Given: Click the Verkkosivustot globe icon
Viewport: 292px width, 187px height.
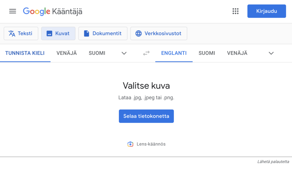Looking at the screenshot, I should click(x=139, y=33).
